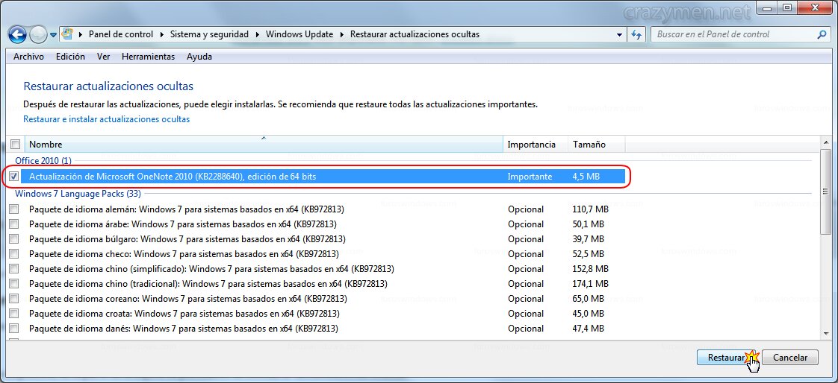838x383 pixels.
Task: Click the Forward navigation arrow button
Action: (39, 35)
